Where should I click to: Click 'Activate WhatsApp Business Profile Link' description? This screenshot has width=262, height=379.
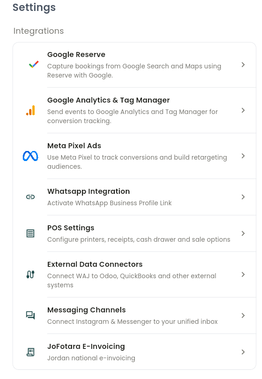(x=109, y=203)
